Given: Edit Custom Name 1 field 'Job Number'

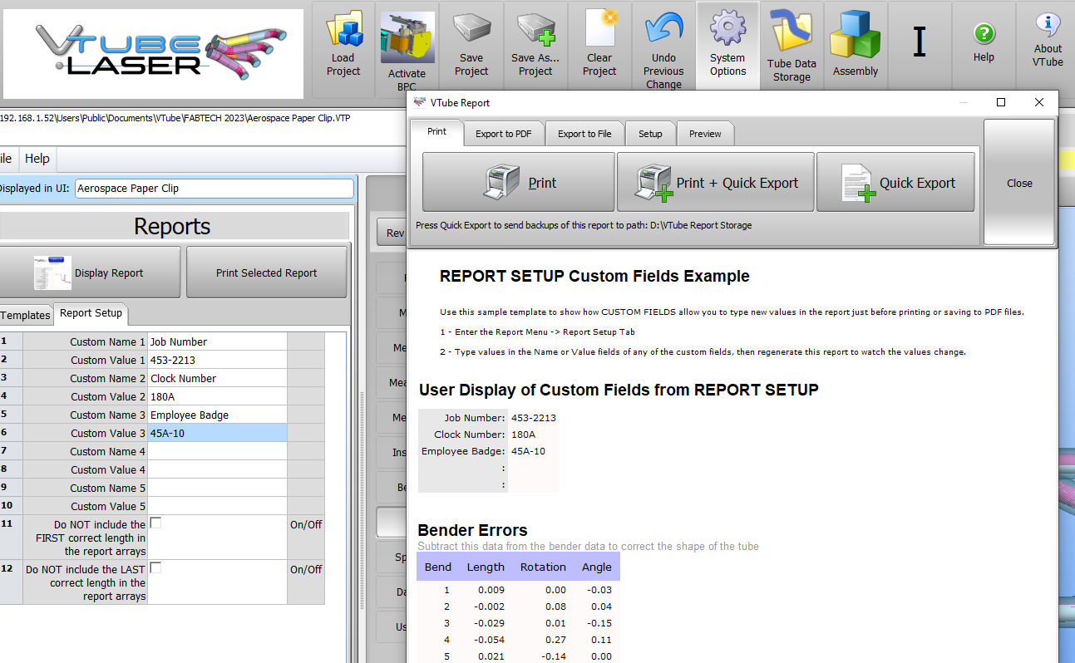Looking at the screenshot, I should (217, 341).
